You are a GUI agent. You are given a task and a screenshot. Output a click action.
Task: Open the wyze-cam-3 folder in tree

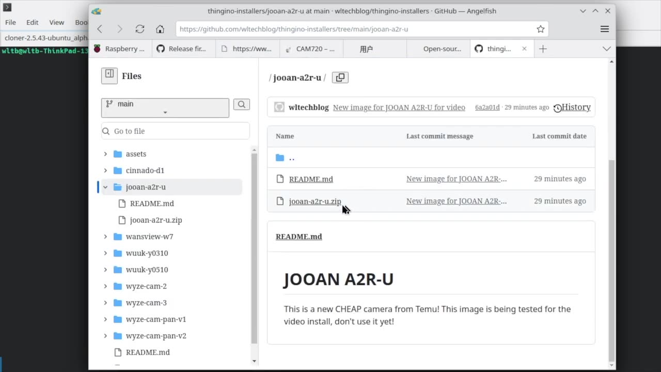pyautogui.click(x=146, y=303)
